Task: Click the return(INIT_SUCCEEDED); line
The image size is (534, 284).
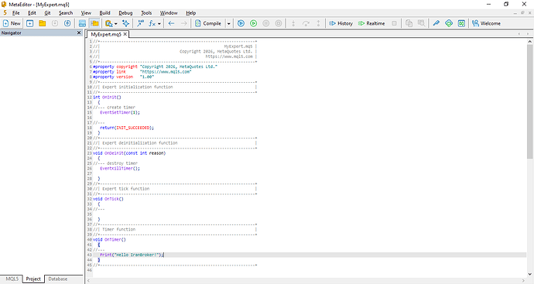Action: [x=127, y=128]
